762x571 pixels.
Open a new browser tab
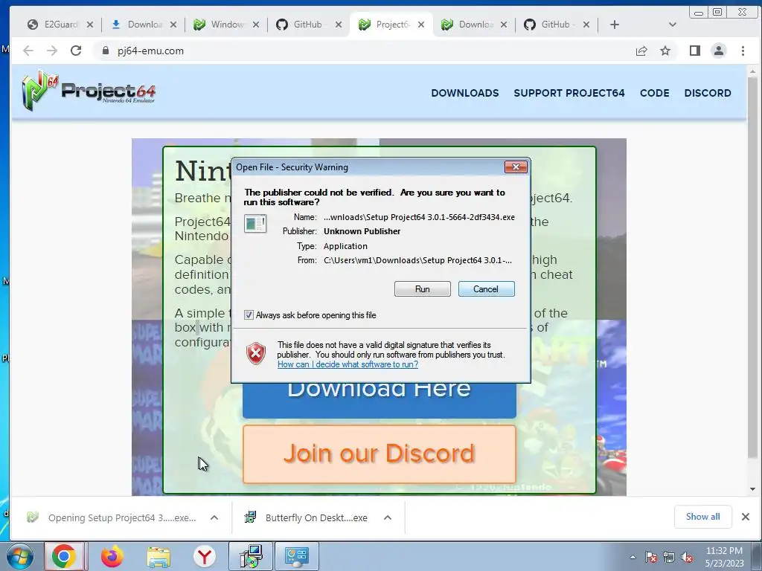coord(614,25)
